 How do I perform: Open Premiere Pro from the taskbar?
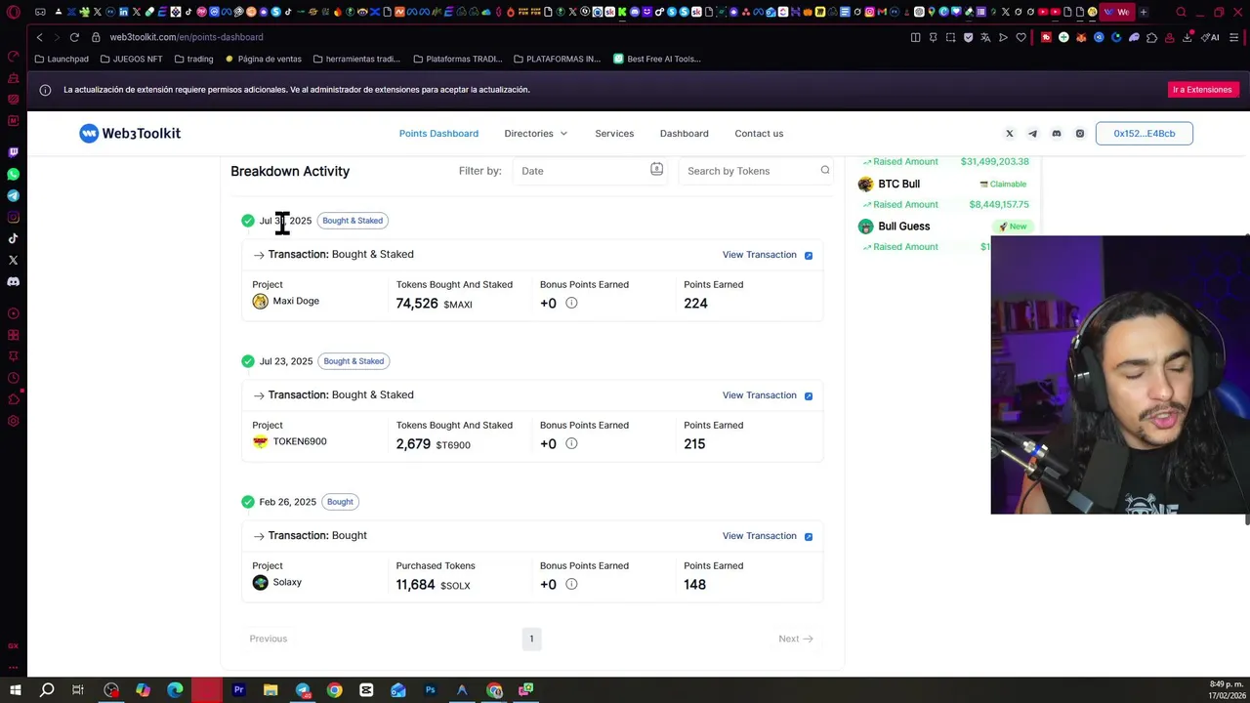[x=238, y=690]
